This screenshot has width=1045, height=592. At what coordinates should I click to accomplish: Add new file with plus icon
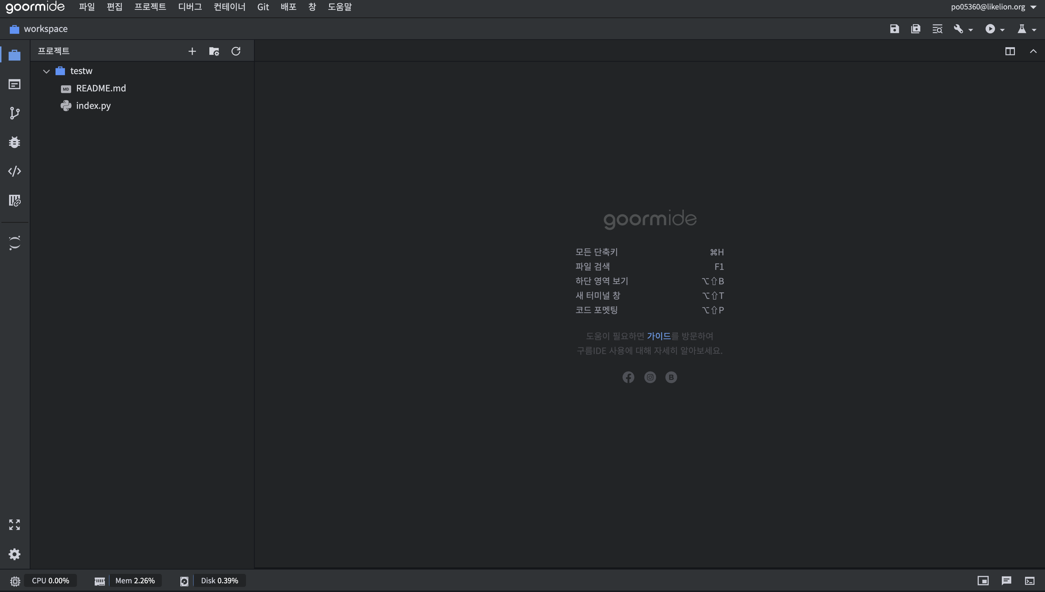192,51
